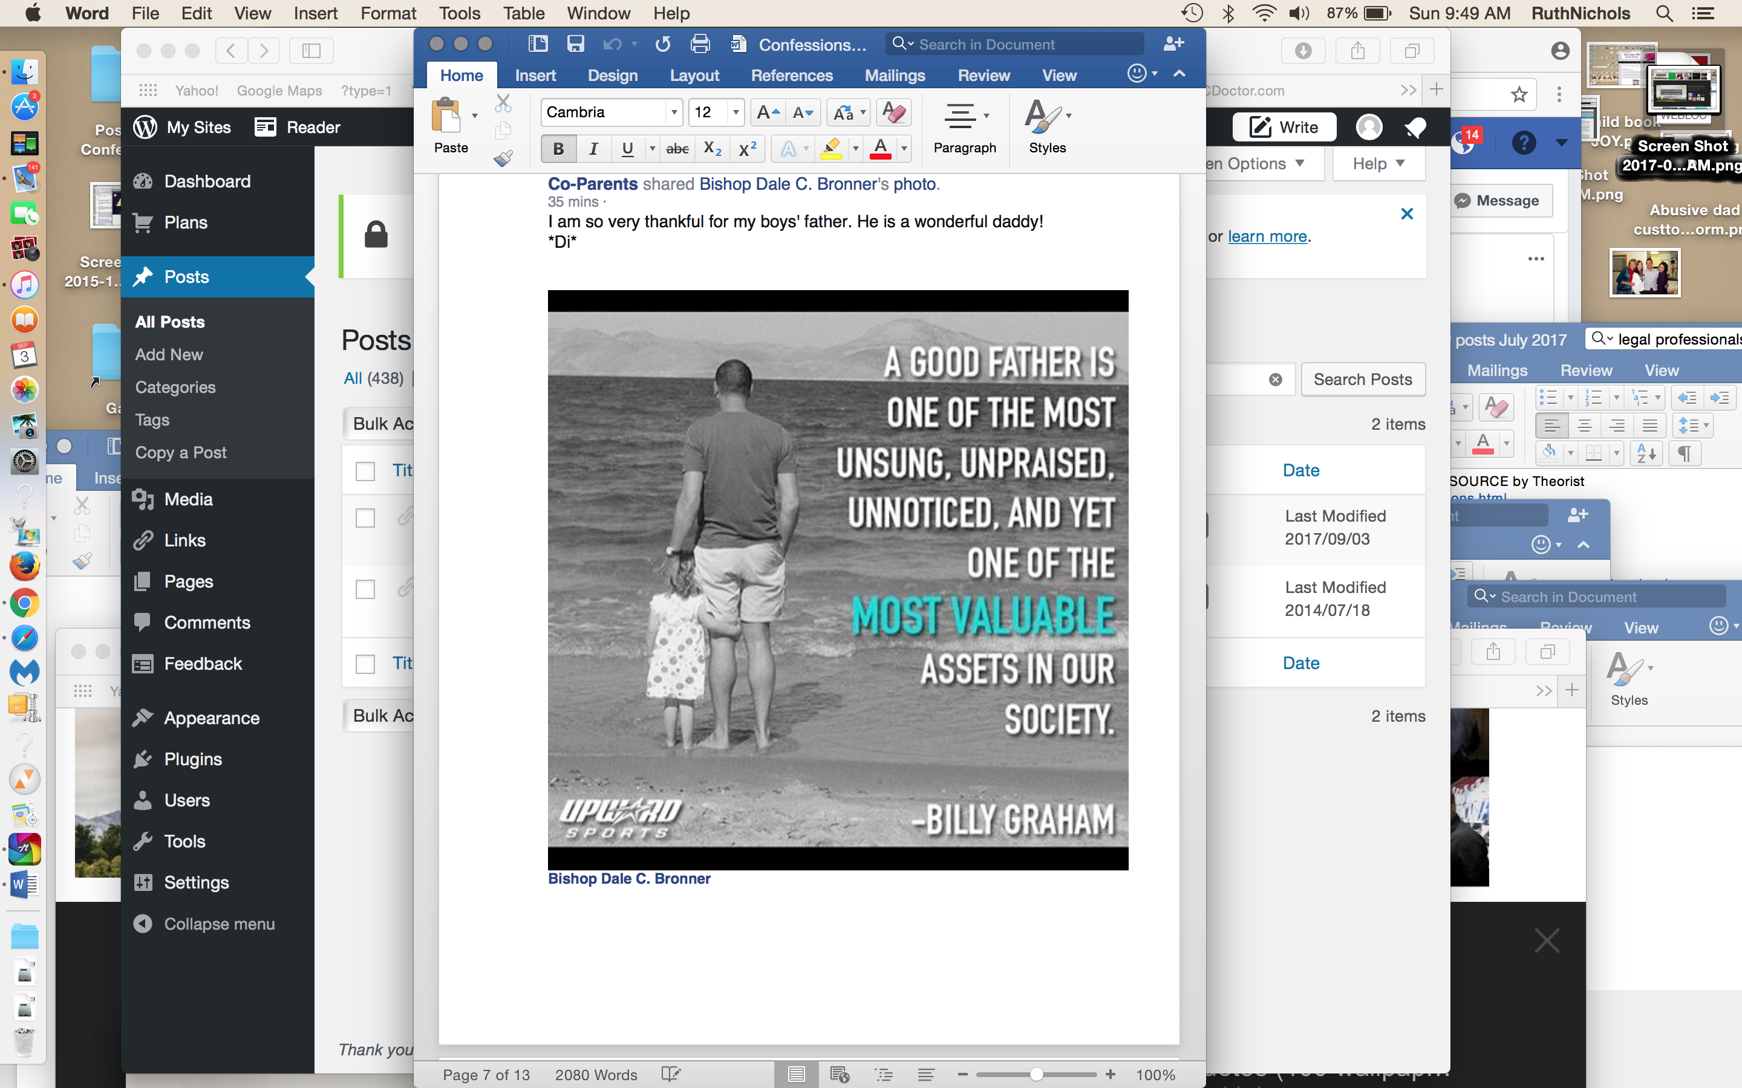Open the Cambria font name dropdown

pos(674,112)
